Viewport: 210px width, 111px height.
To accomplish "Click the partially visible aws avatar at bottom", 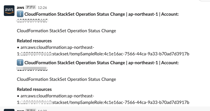I will click(x=9, y=110).
